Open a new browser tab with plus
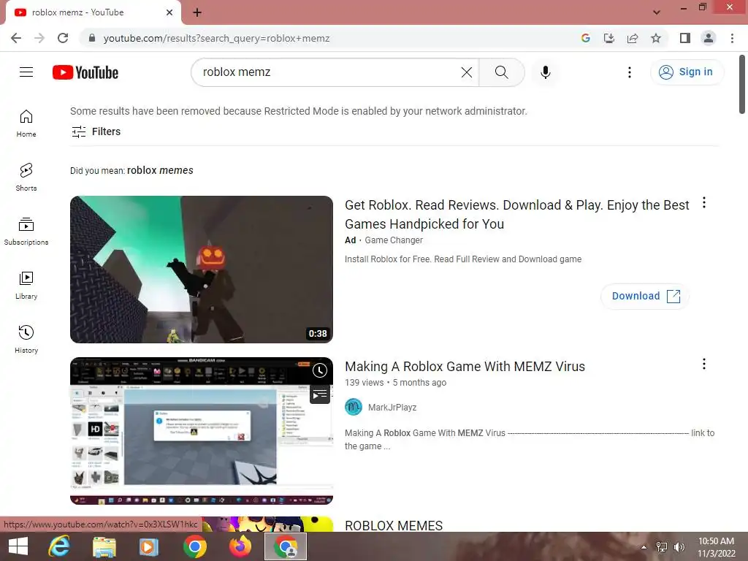The height and width of the screenshot is (561, 748). pos(197,12)
